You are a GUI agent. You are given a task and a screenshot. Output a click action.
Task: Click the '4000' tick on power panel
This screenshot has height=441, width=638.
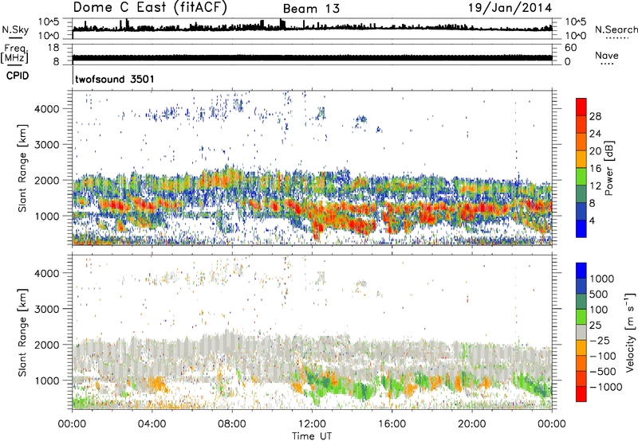pos(47,109)
